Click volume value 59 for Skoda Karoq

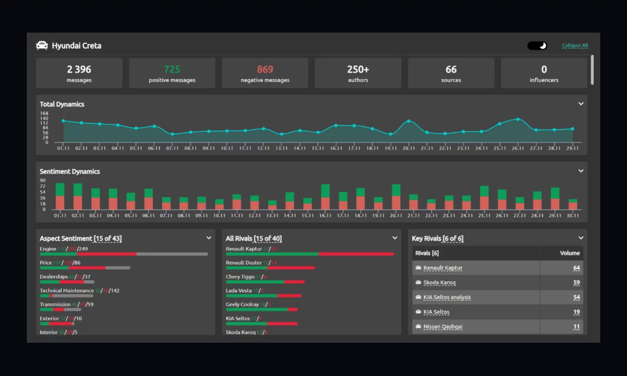(577, 283)
